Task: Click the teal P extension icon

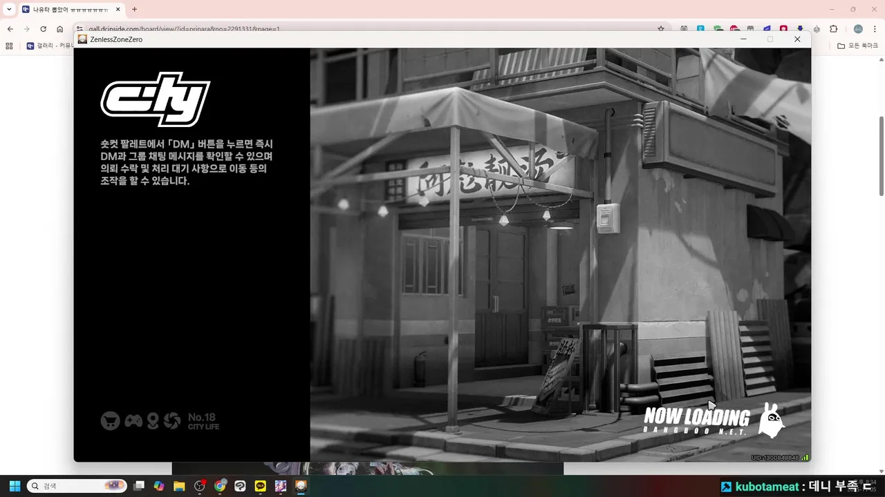Action: point(700,29)
